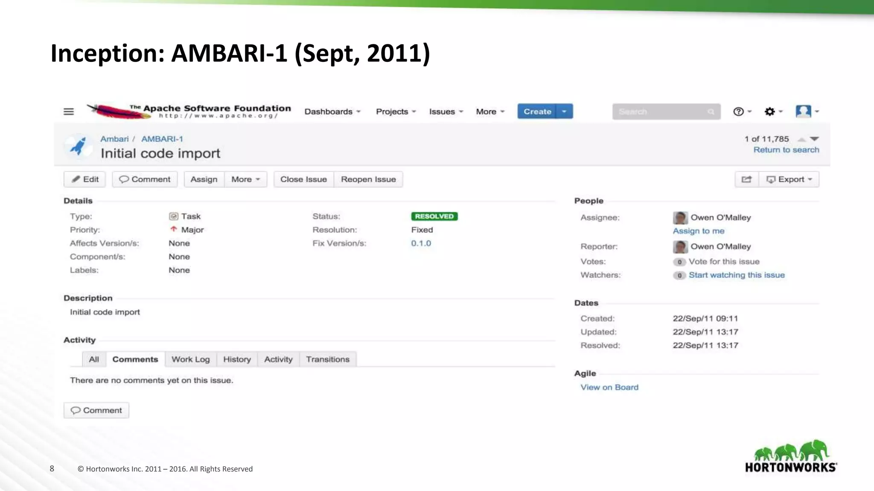This screenshot has width=874, height=491.
Task: Click the Comment button in the toolbar
Action: pos(145,179)
